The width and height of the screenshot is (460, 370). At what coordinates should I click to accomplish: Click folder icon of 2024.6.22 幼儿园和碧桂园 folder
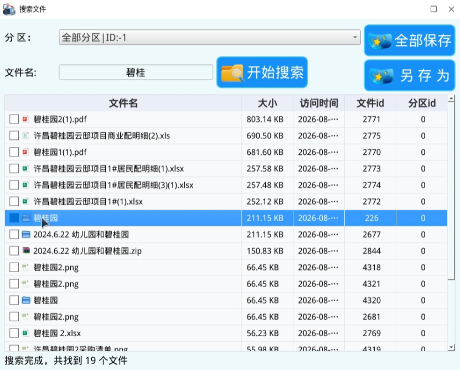tap(26, 234)
